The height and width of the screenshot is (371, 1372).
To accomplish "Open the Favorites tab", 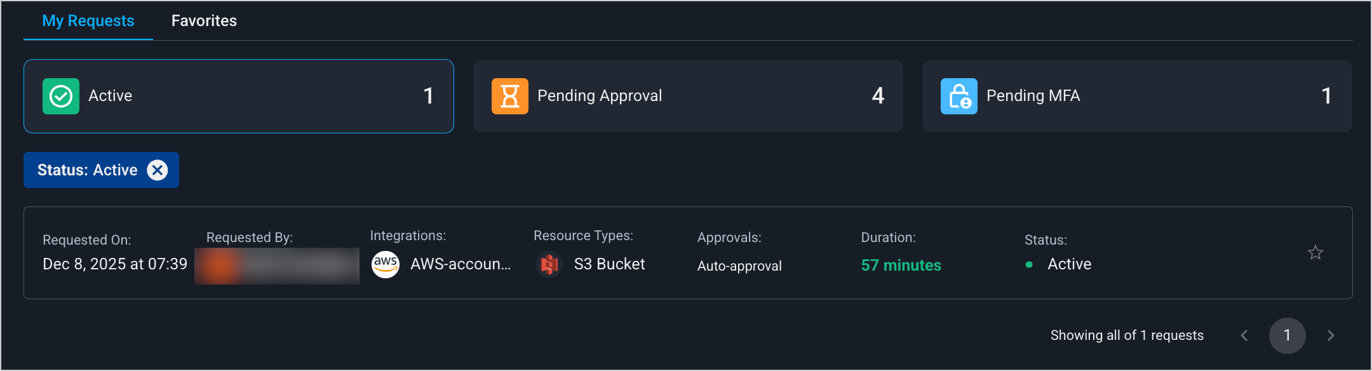I will pos(204,21).
